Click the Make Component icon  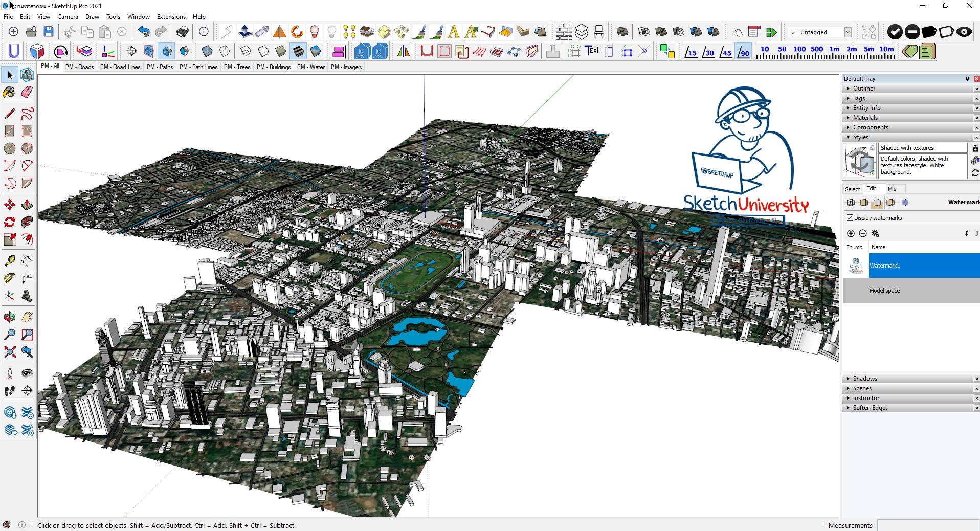27,75
